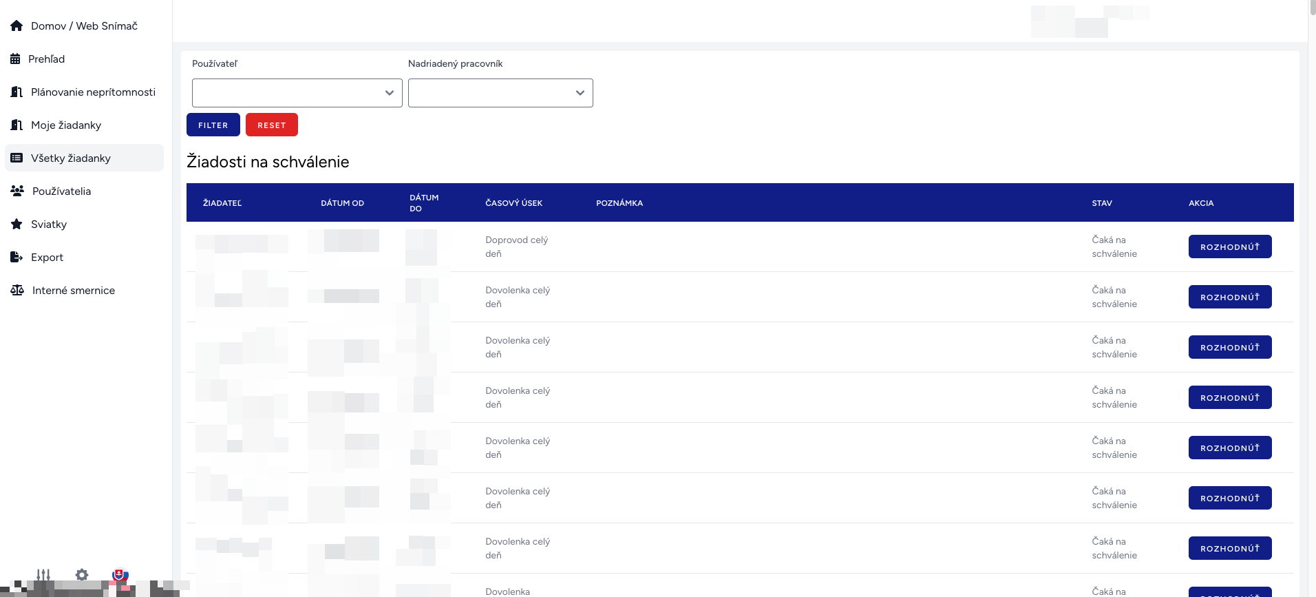Click the STAV column header

pyautogui.click(x=1102, y=203)
